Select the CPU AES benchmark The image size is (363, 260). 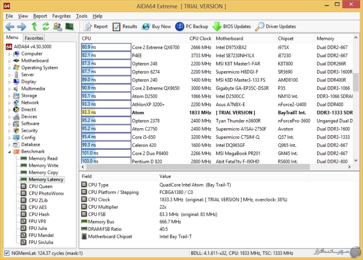click(38, 207)
